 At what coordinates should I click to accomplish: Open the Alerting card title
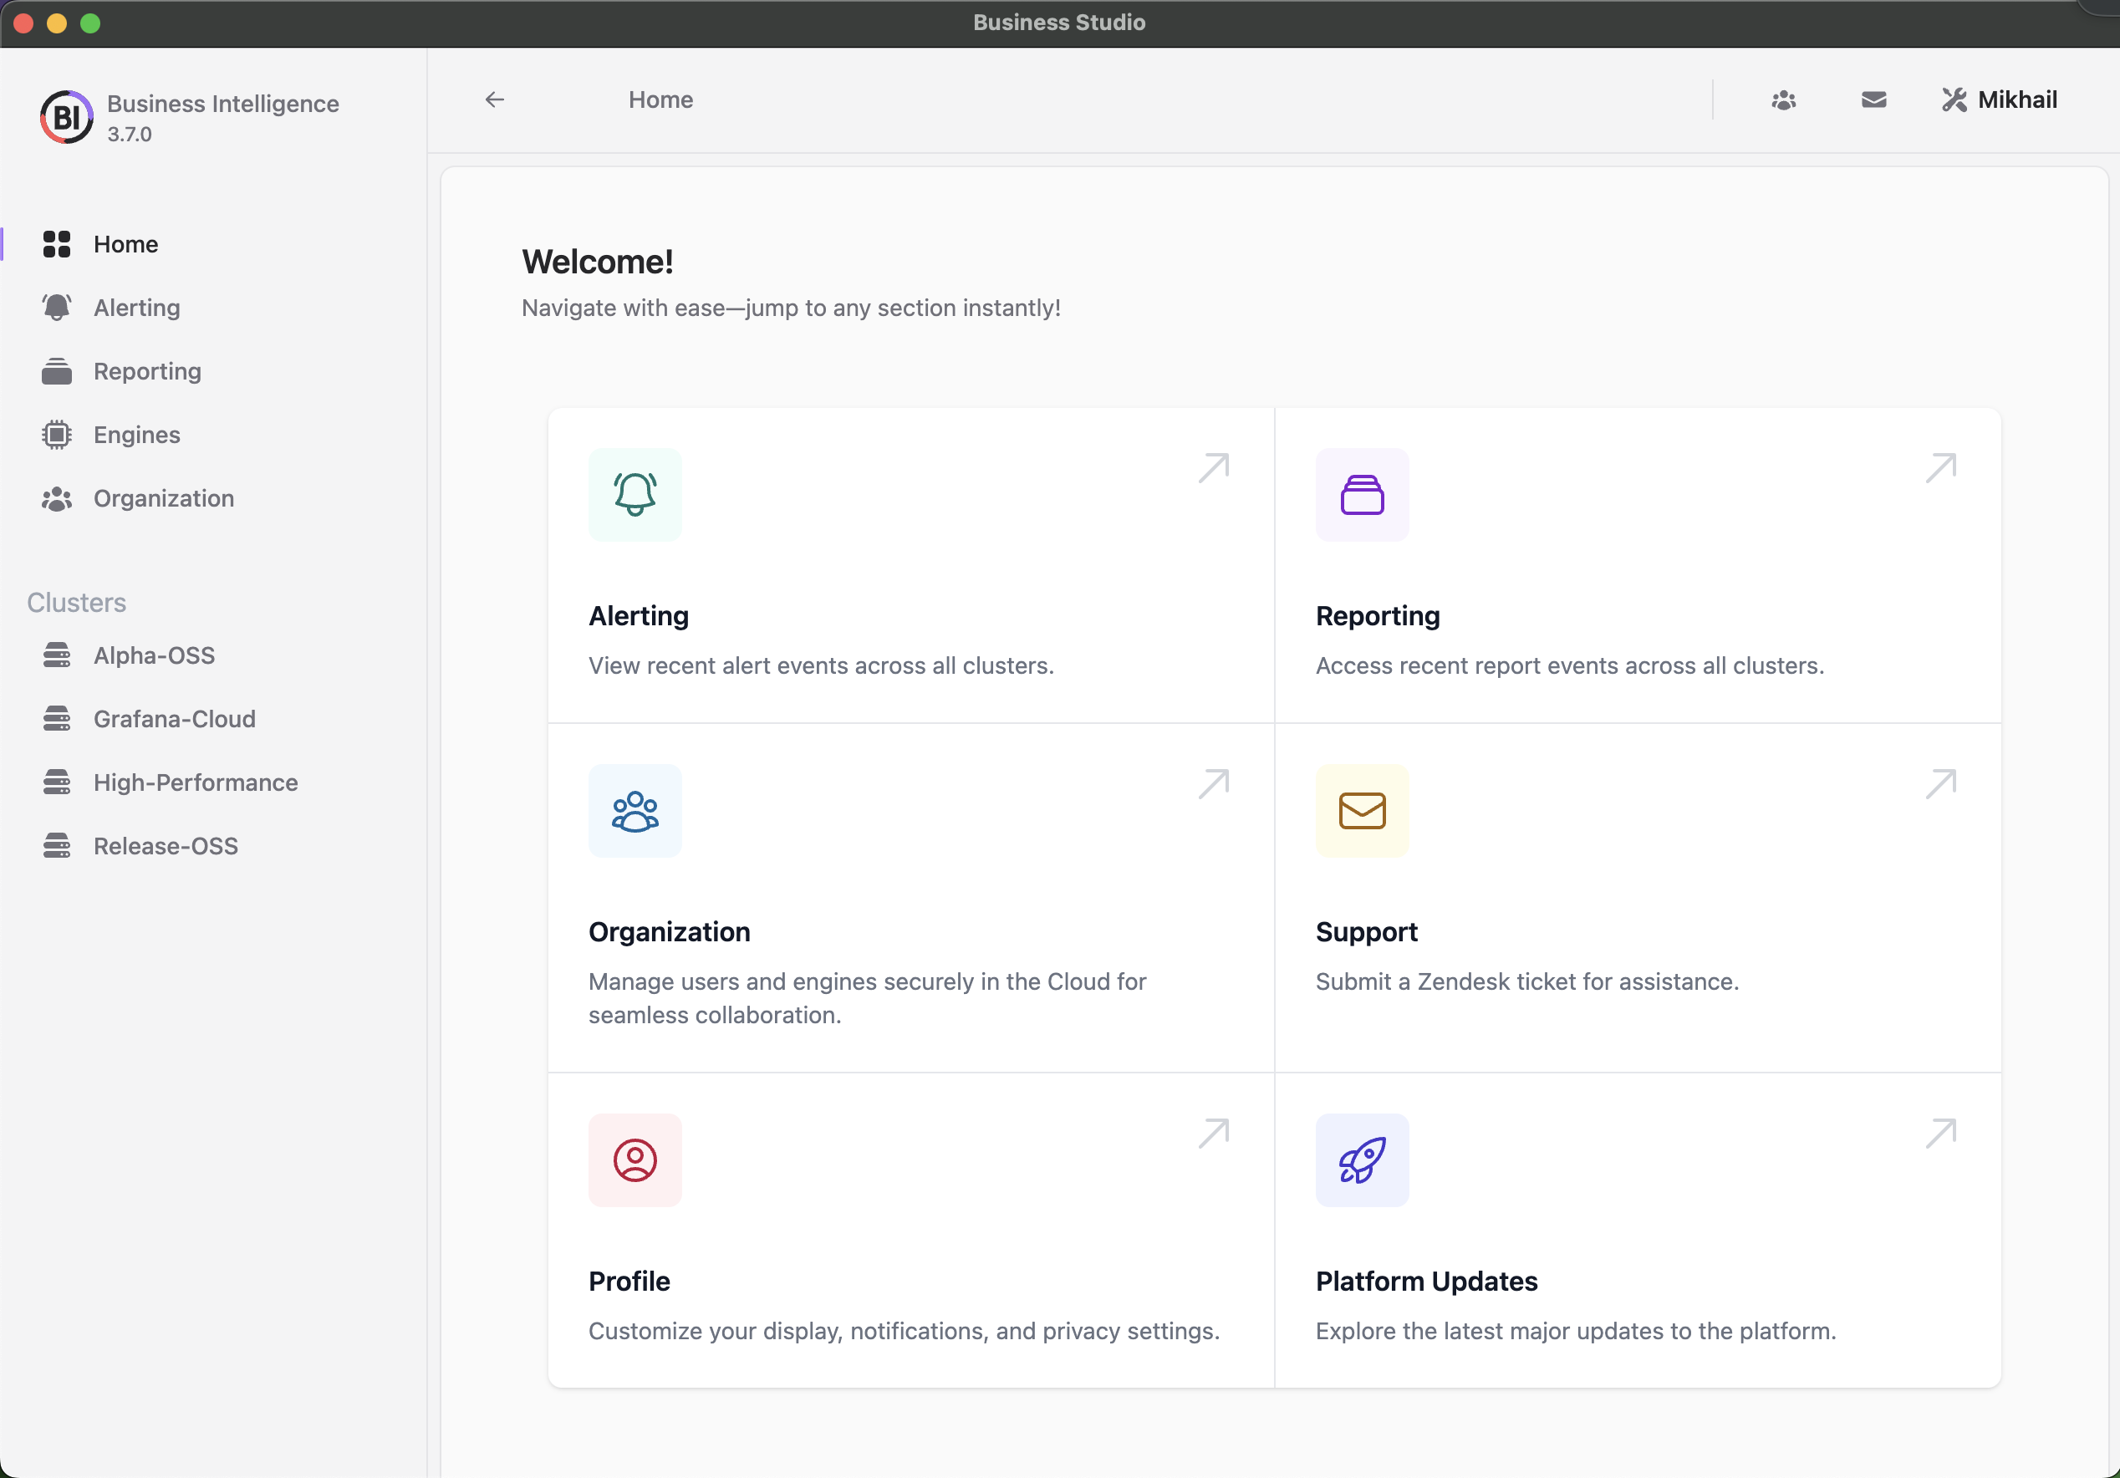pyautogui.click(x=639, y=616)
